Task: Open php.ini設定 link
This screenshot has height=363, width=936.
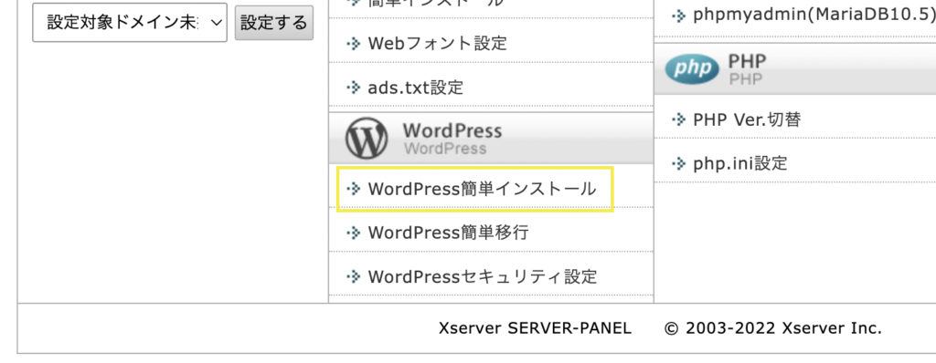Action: coord(740,163)
